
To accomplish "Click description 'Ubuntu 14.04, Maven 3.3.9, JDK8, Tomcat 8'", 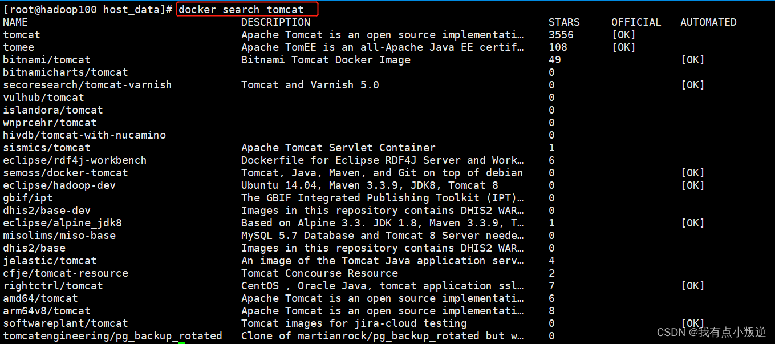I will (x=370, y=185).
